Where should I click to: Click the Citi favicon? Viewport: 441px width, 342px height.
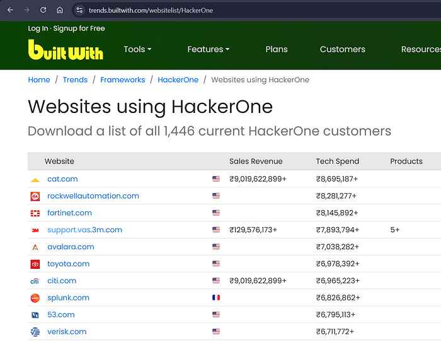pyautogui.click(x=35, y=281)
